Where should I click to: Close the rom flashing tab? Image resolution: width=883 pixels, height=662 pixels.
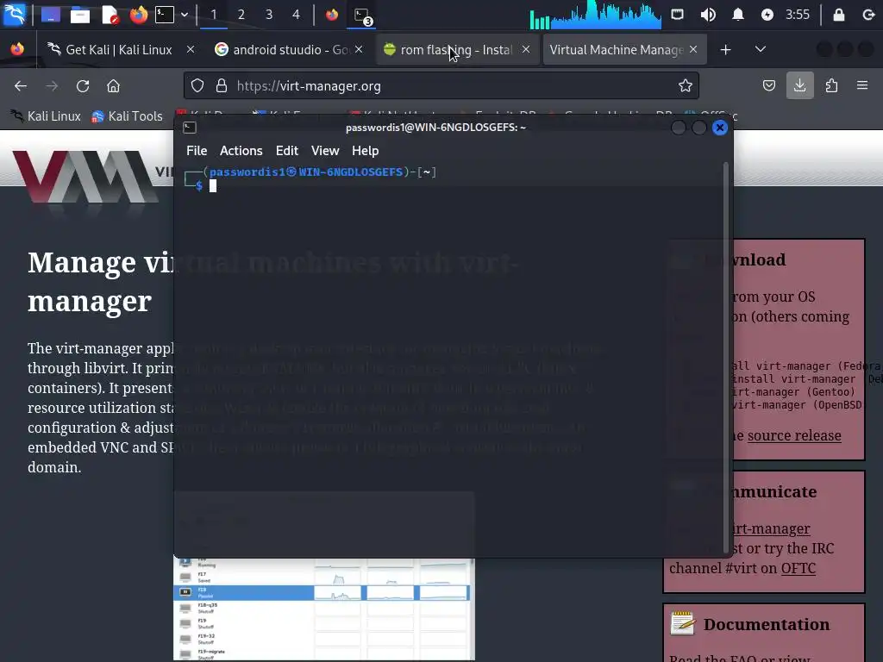(x=526, y=49)
